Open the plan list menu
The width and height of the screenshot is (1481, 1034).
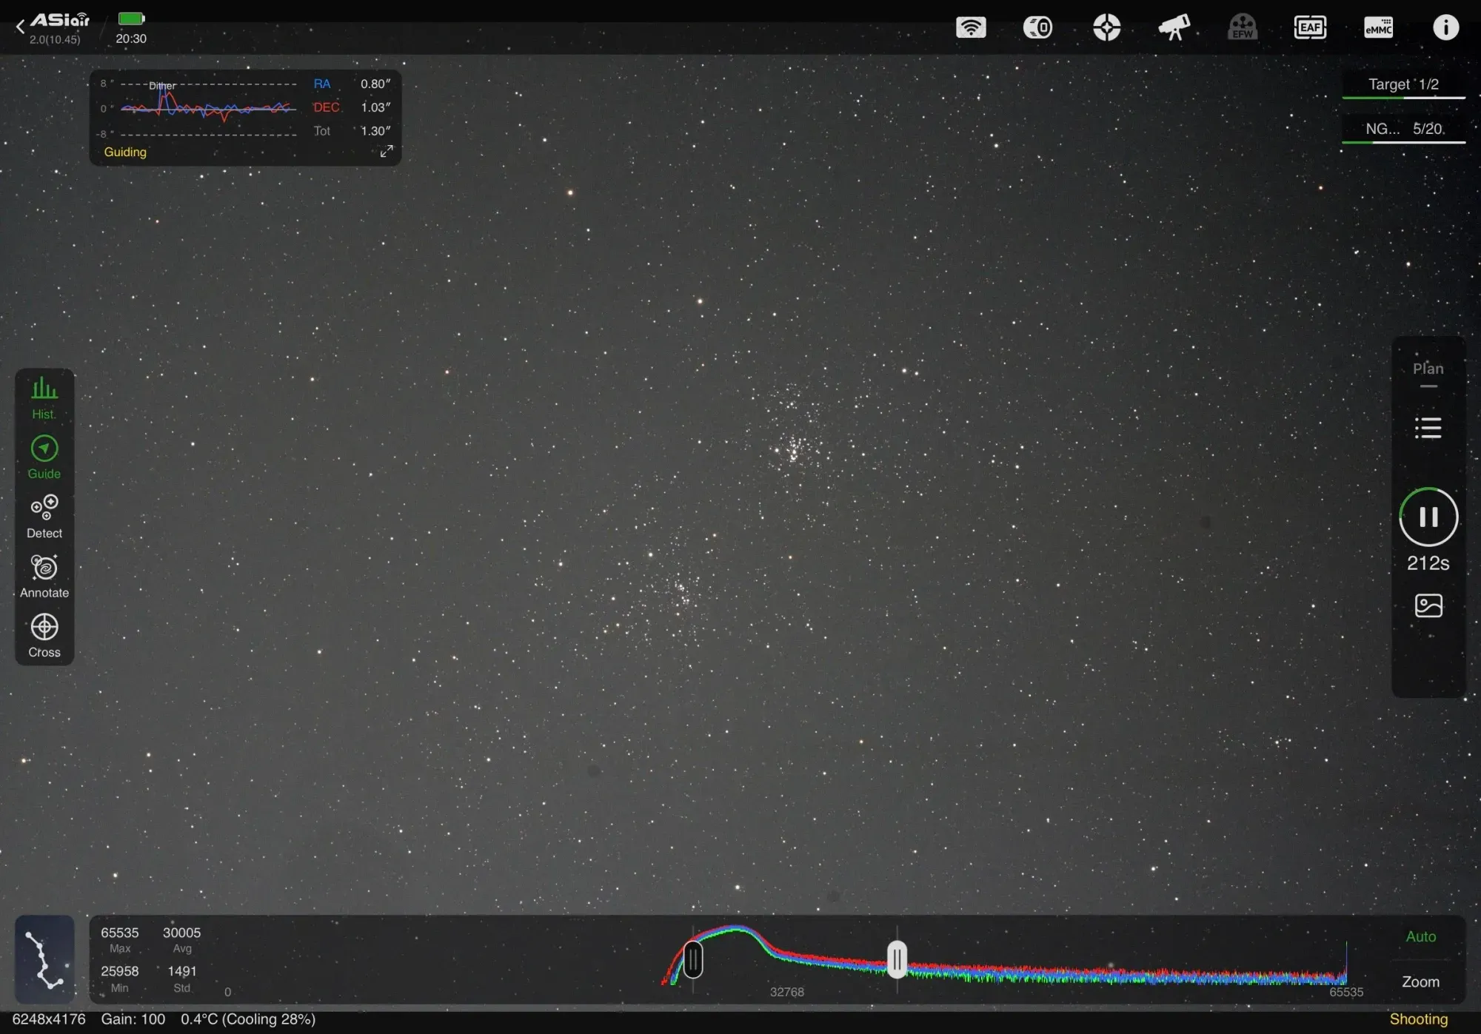click(x=1428, y=428)
